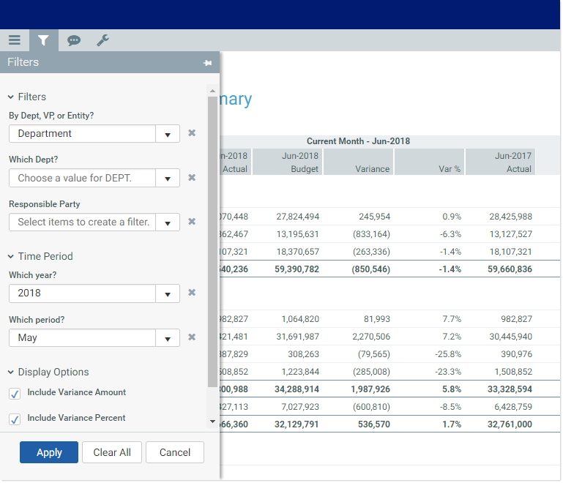Toggle Include Variance Percent checkbox

click(x=15, y=419)
